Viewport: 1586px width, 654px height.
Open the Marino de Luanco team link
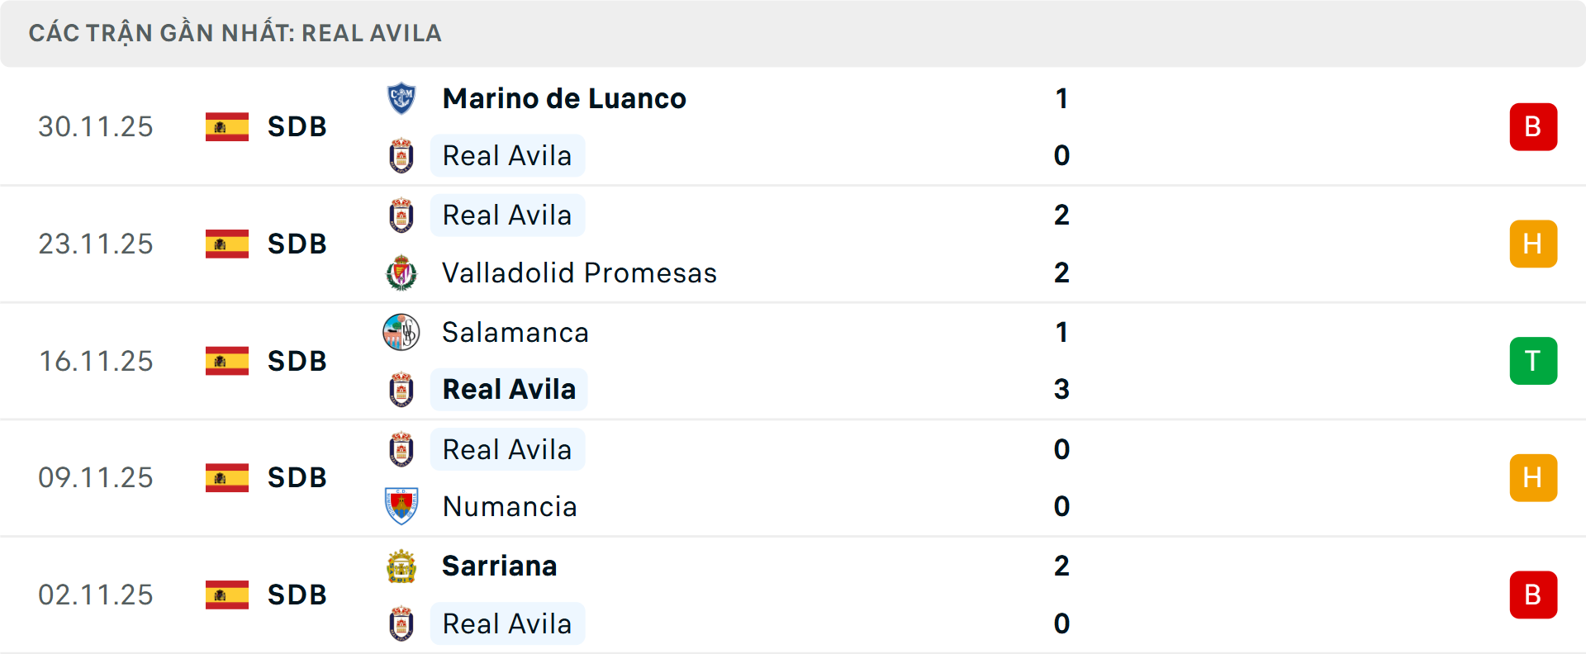[x=564, y=98]
